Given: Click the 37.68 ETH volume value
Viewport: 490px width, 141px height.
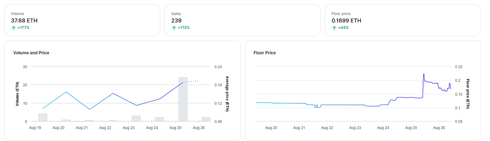Looking at the screenshot, I should point(24,21).
